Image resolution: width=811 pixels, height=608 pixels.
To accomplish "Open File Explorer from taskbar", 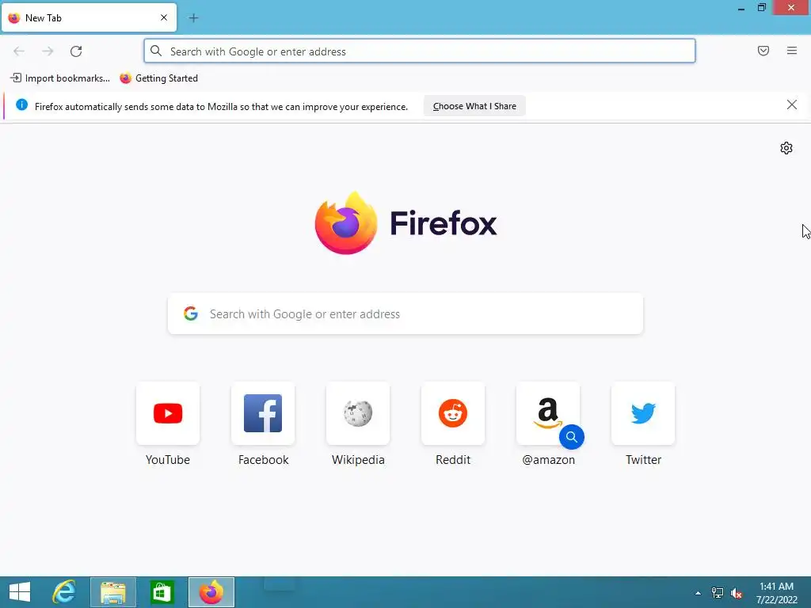I will point(112,592).
